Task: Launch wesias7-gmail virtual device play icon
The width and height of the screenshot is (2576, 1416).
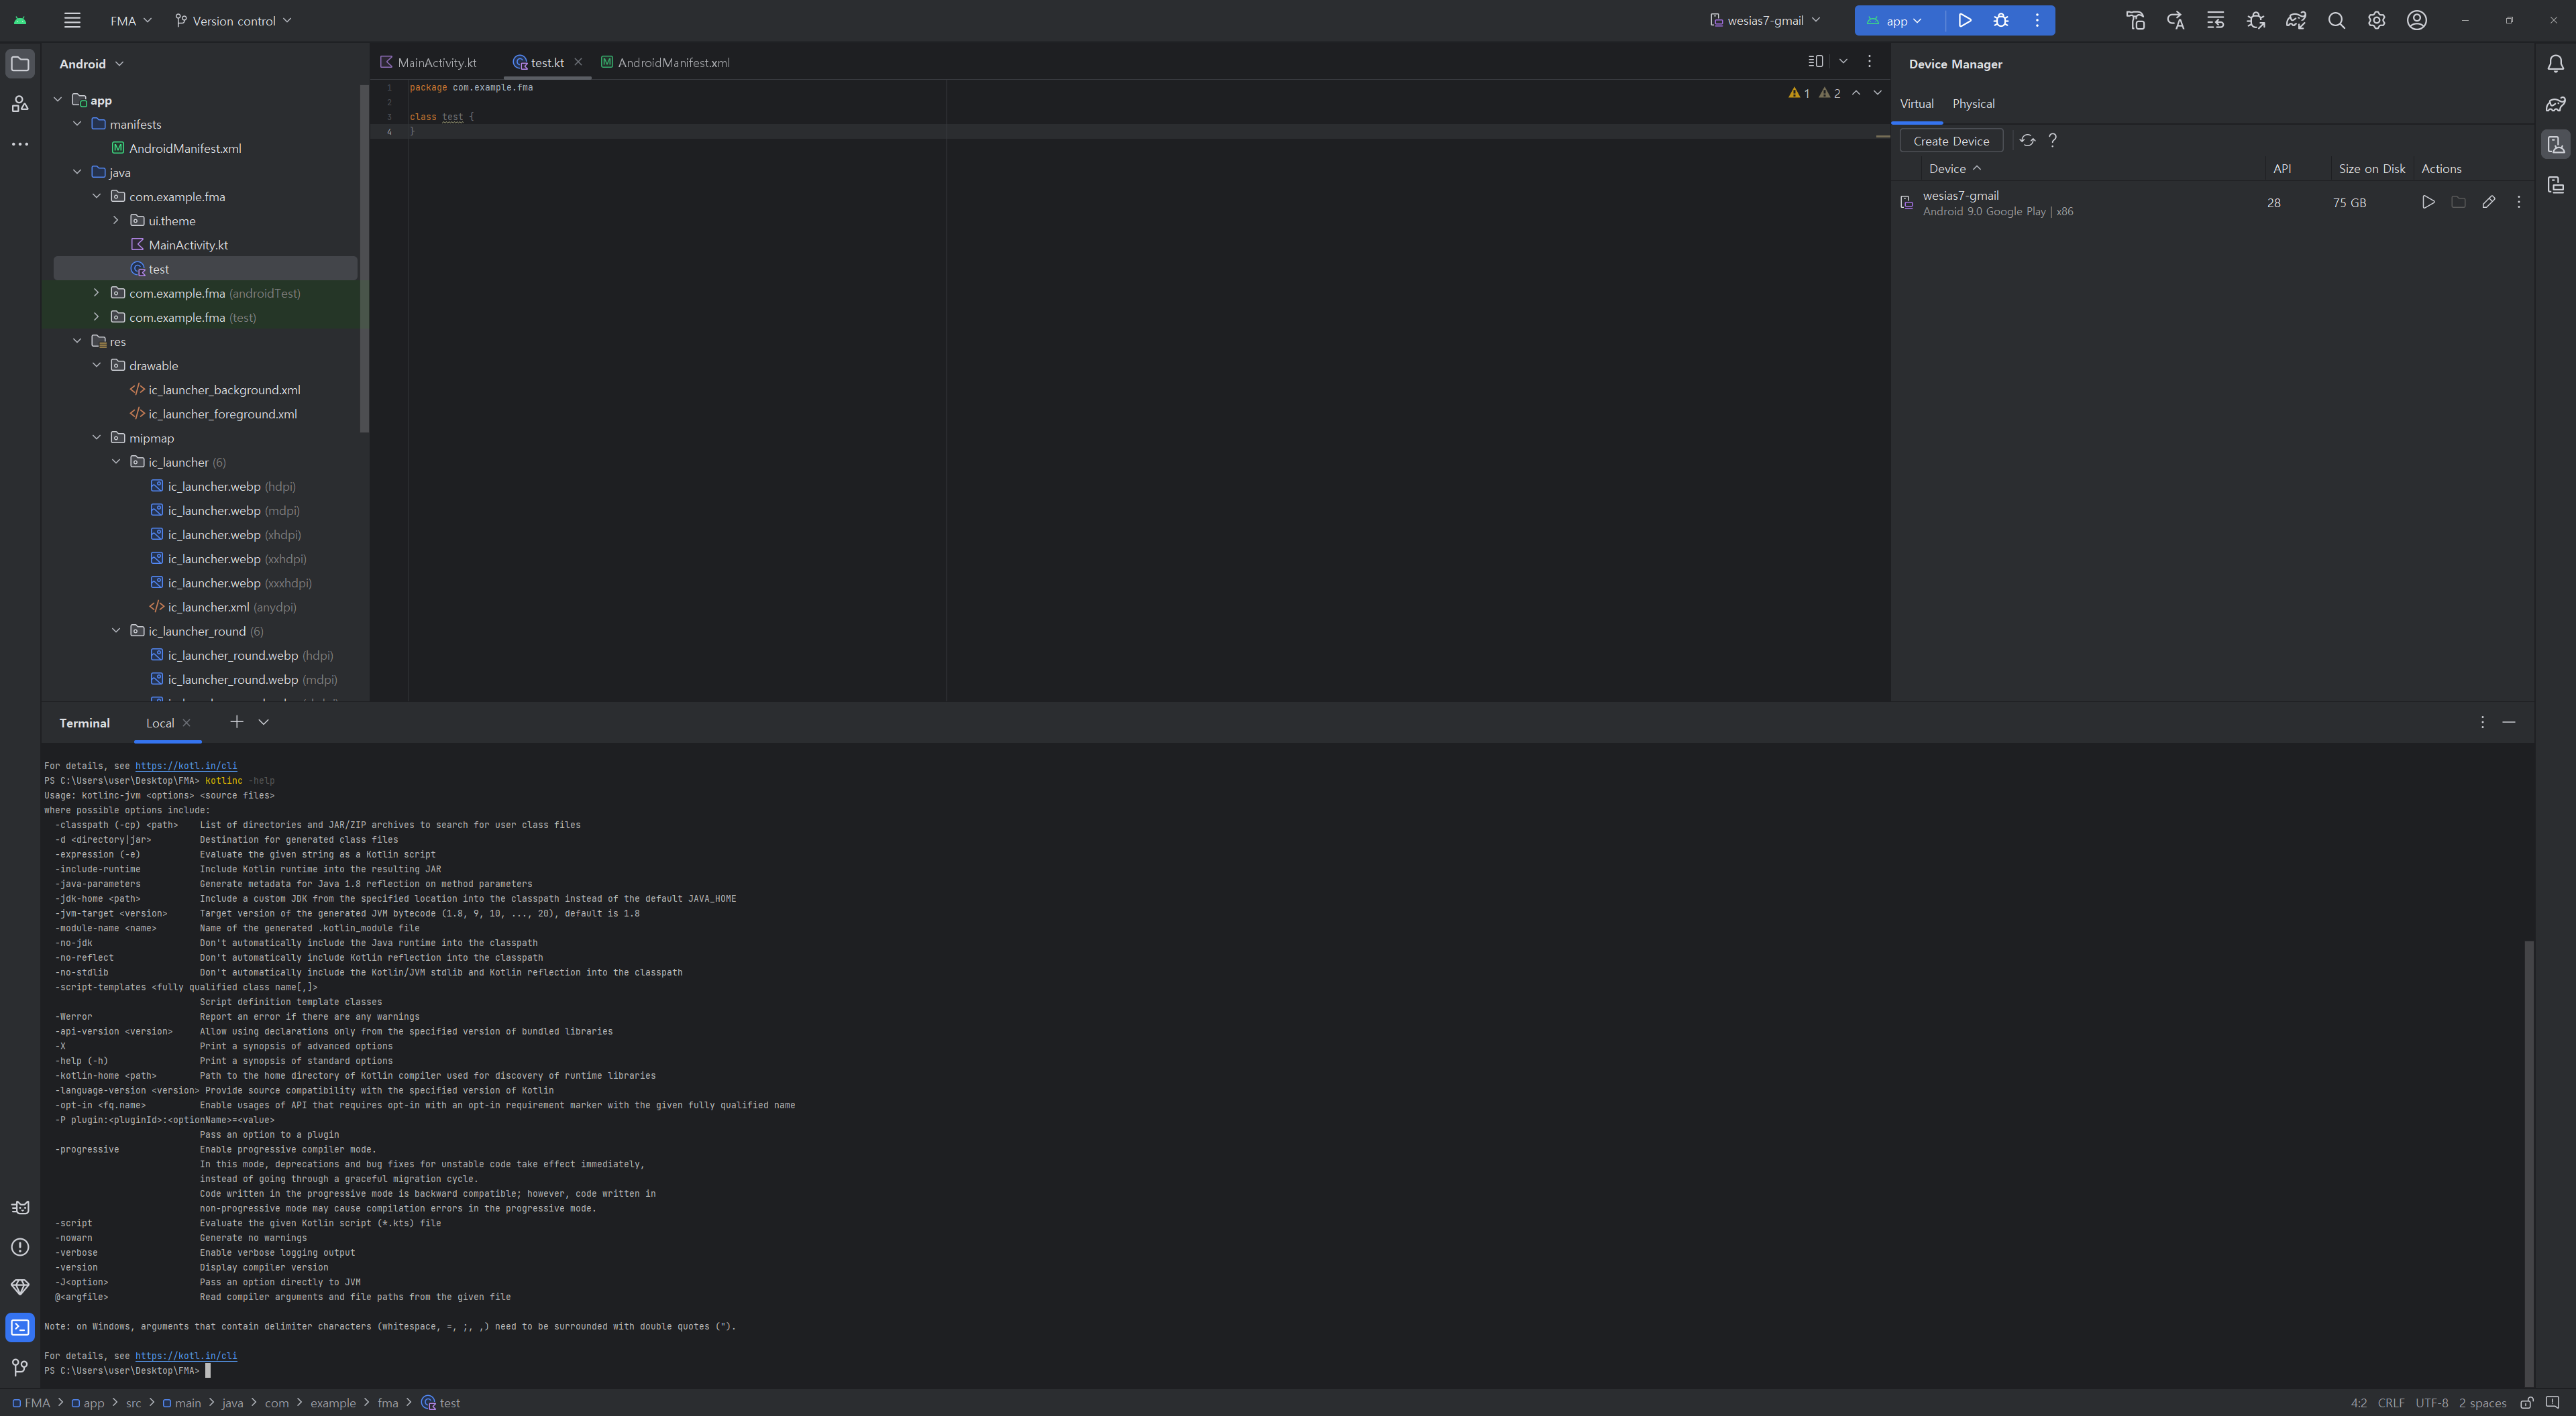Action: [x=2427, y=202]
